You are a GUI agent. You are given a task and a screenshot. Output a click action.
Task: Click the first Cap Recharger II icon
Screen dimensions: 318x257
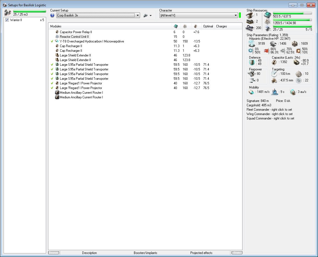click(x=57, y=46)
